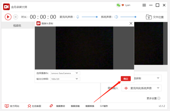170x111 pixels.
Task: Confirm camera settings with 确定 button
Action: tap(126, 79)
